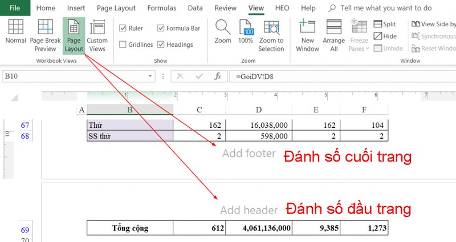456x242 pixels.
Task: Click the cell containing 'Thử'
Action: point(130,125)
